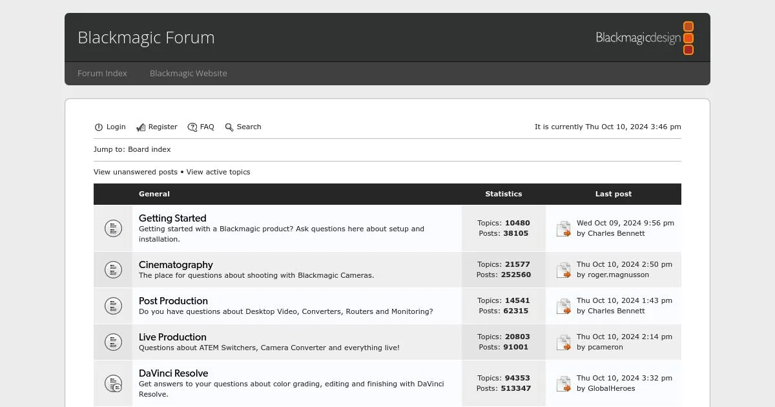Click the Statistics column header

pos(504,194)
